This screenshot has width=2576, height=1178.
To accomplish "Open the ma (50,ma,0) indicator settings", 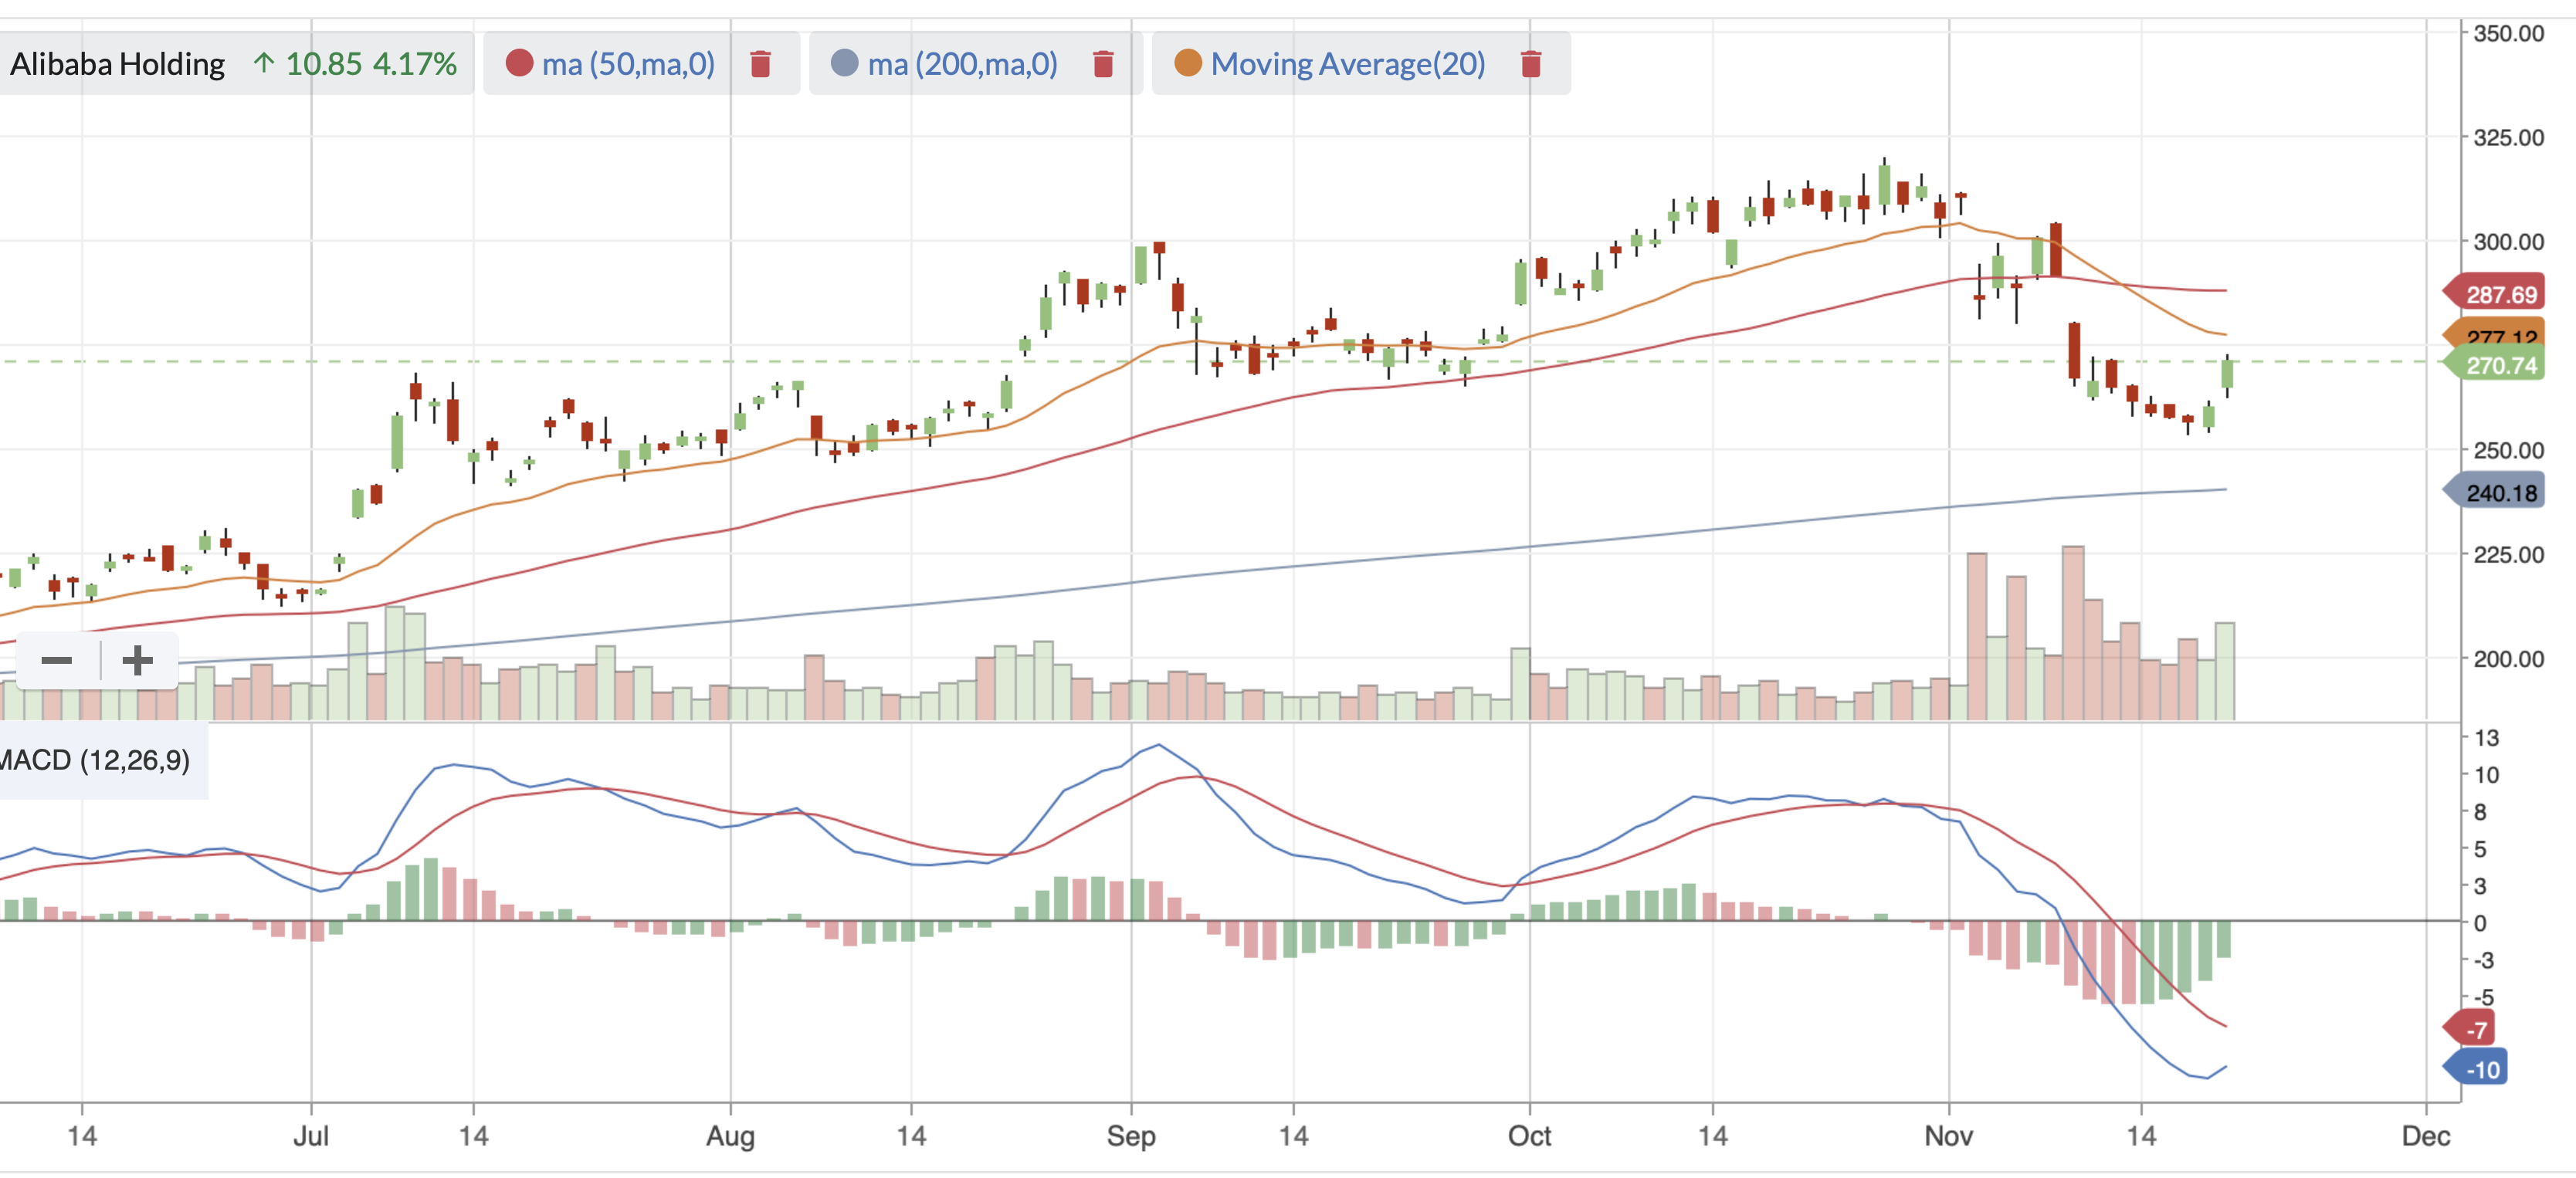I will pyautogui.click(x=628, y=64).
